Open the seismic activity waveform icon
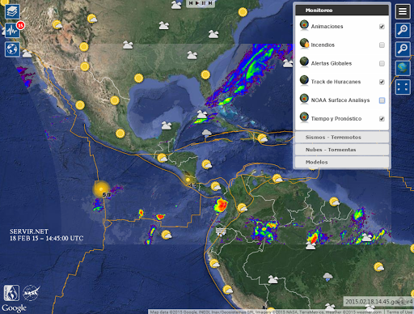This screenshot has width=414, height=314. [x=12, y=30]
